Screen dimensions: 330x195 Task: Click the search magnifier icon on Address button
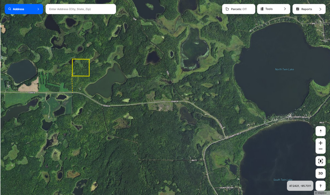coord(10,9)
